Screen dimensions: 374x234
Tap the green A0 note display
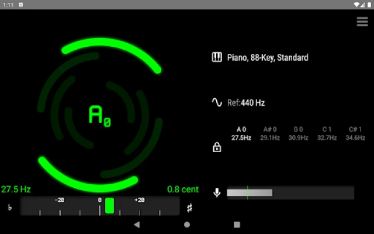(99, 115)
